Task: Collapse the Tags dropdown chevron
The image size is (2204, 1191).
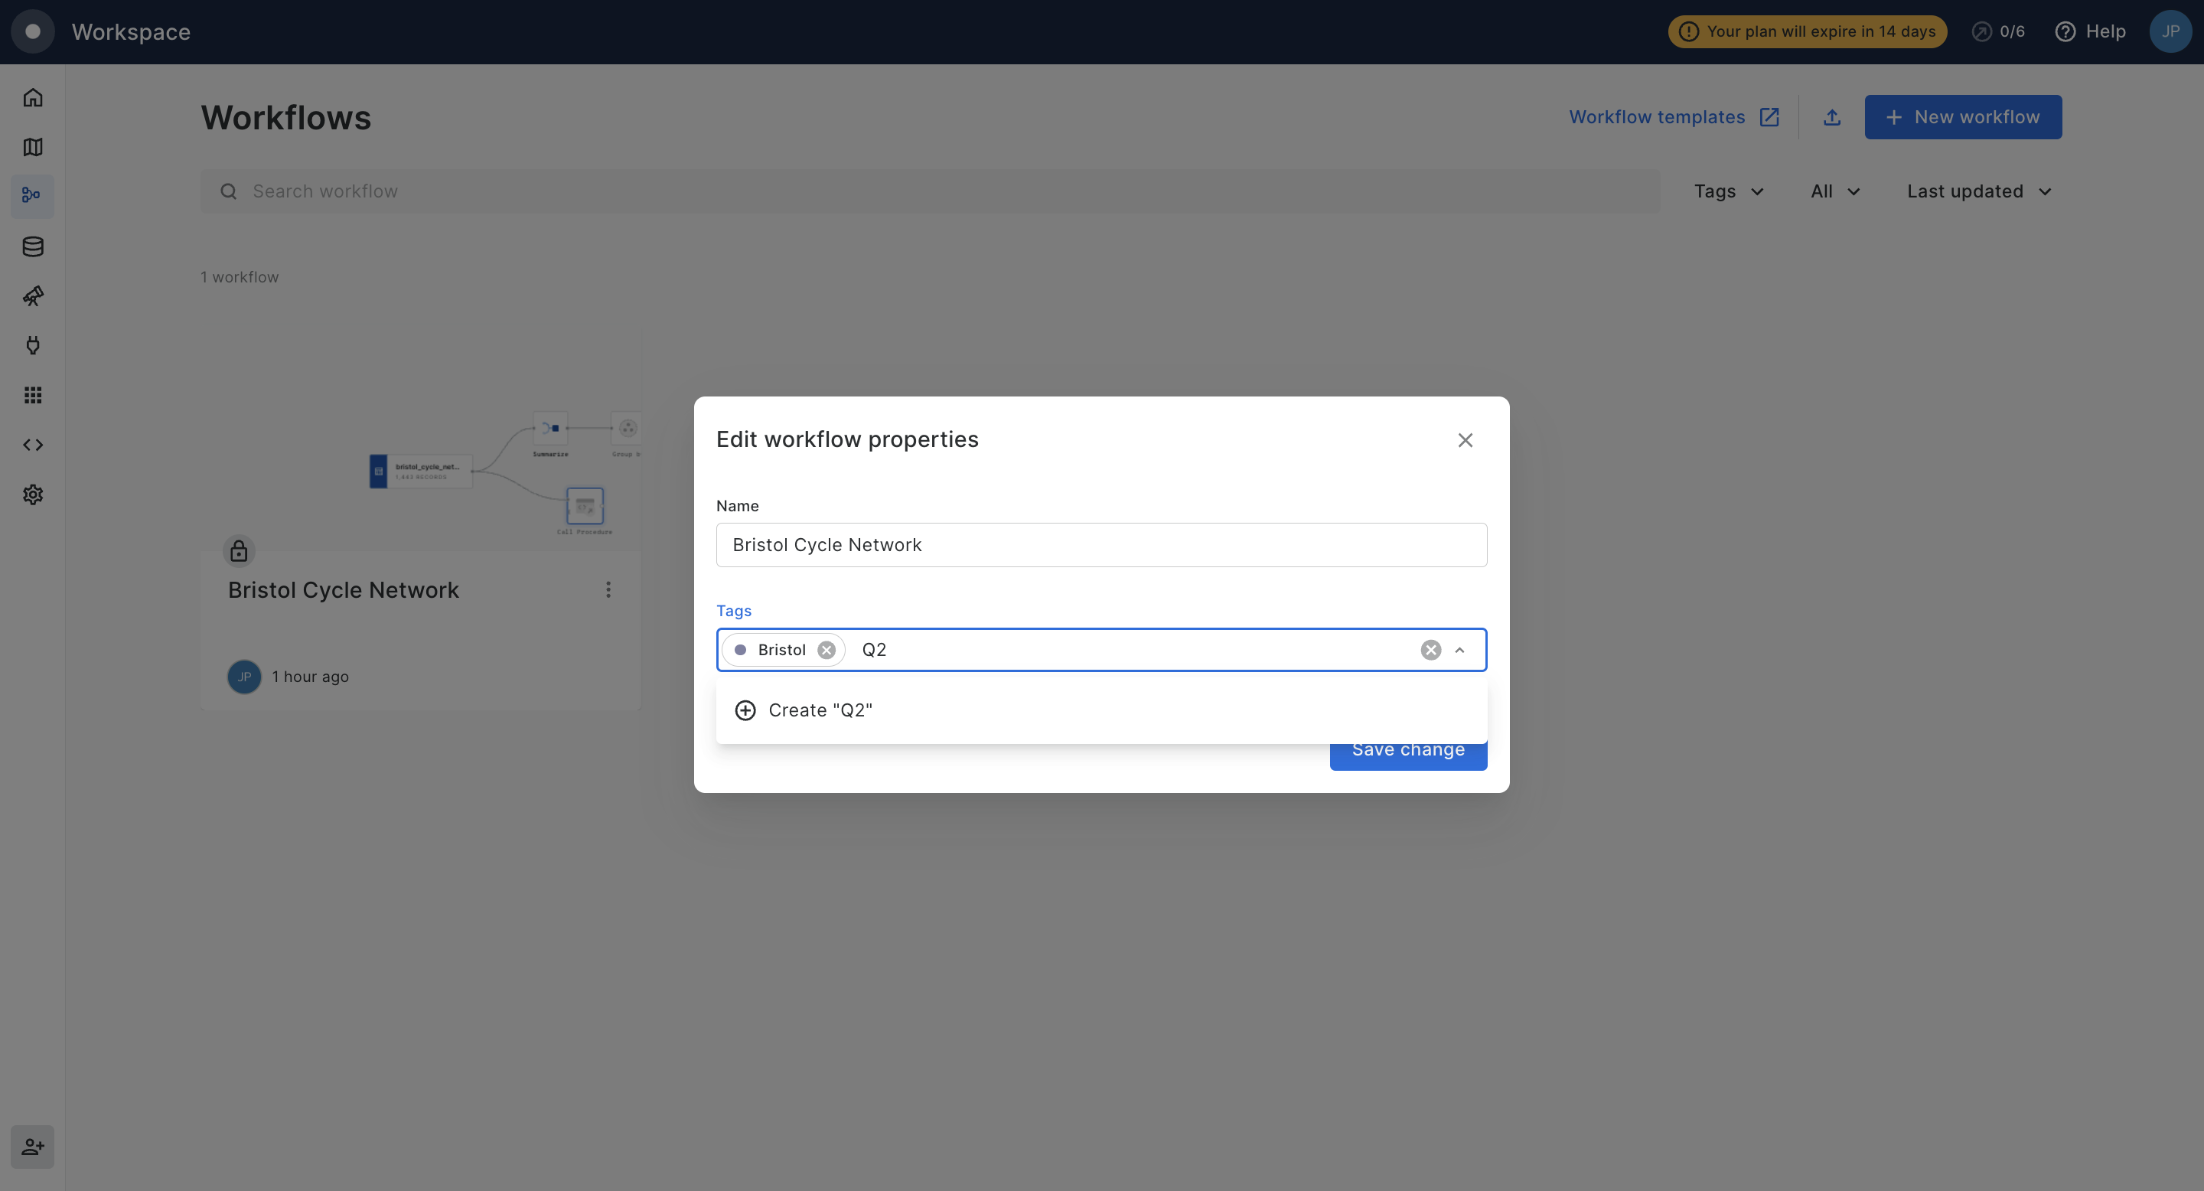Action: tap(1459, 651)
